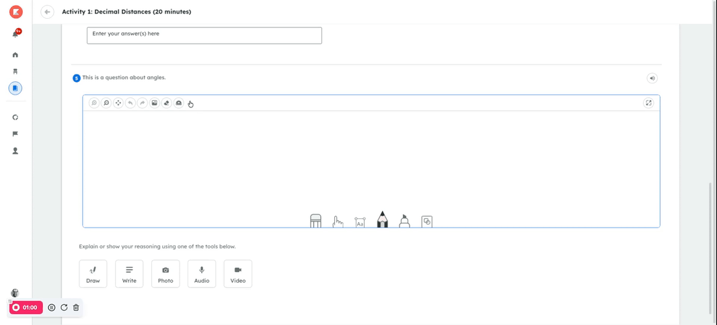Pick the shapes tool at canvas bottom
Viewport: 717px width, 325px height.
point(426,222)
